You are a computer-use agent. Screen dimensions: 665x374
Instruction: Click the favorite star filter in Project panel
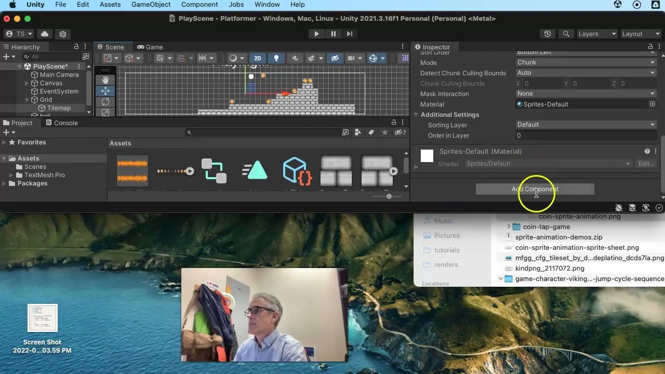pyautogui.click(x=384, y=133)
